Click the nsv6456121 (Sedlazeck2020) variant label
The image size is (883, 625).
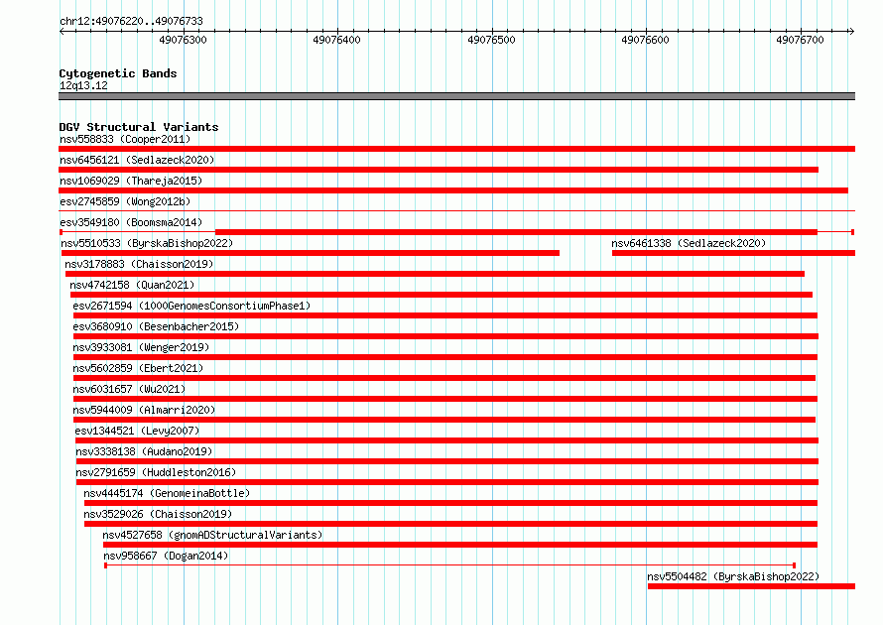pos(137,160)
